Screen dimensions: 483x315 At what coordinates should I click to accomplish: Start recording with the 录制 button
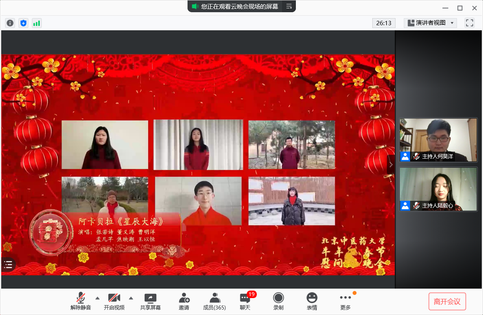click(279, 302)
